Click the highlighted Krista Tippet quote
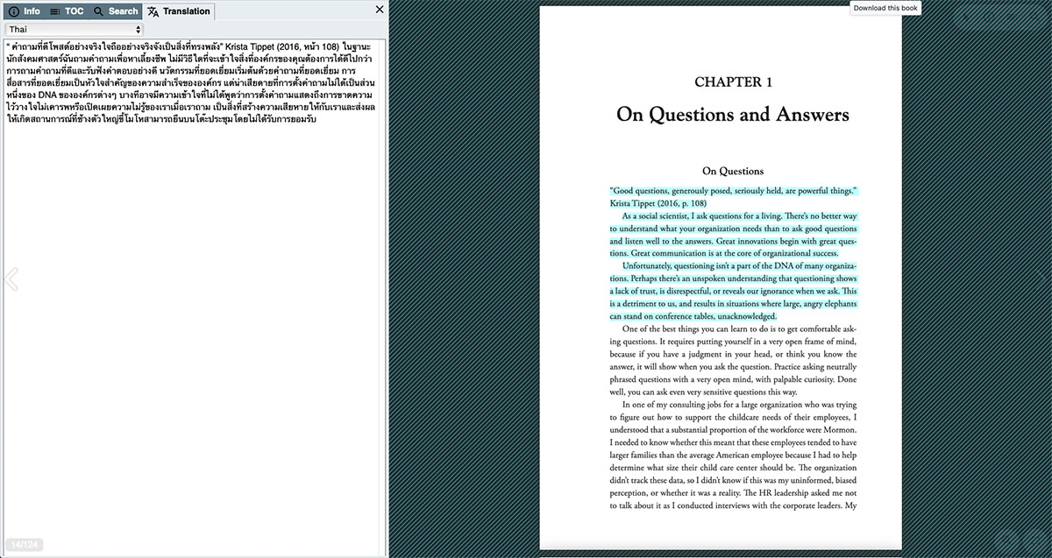This screenshot has width=1052, height=558. pyautogui.click(x=733, y=196)
